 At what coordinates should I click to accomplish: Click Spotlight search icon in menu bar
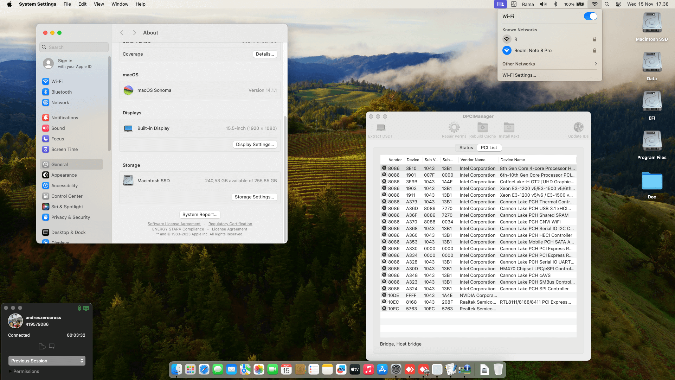(607, 4)
